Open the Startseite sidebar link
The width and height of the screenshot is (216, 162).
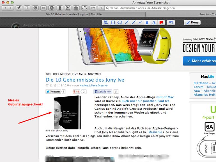[x=201, y=83]
